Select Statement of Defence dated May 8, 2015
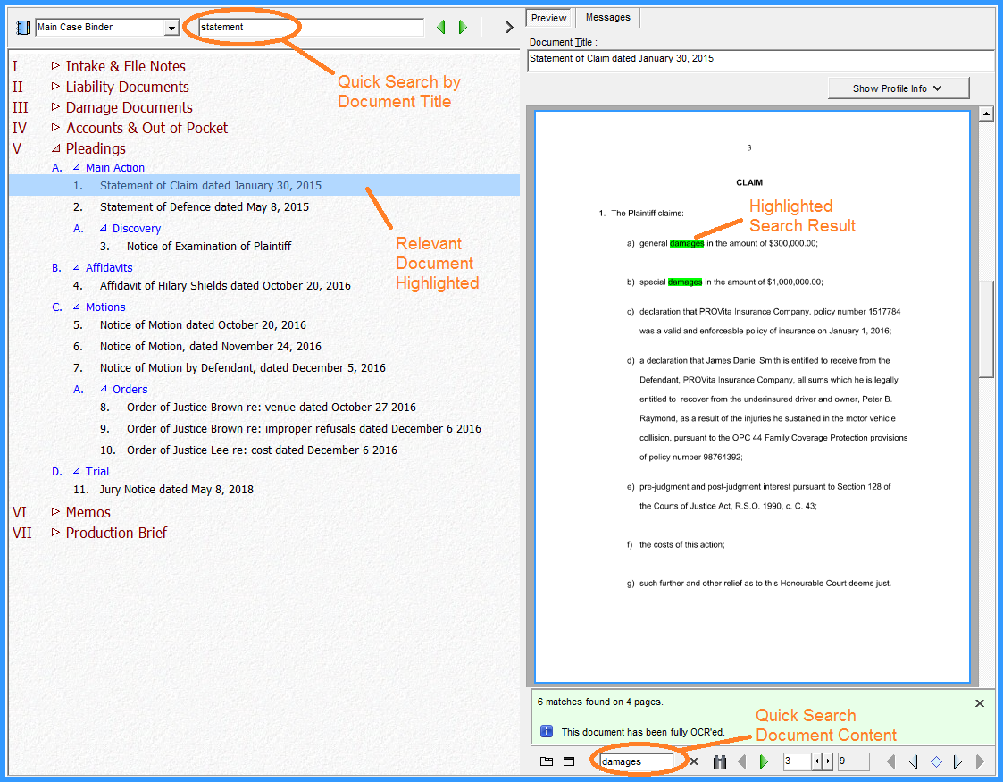 click(x=204, y=207)
